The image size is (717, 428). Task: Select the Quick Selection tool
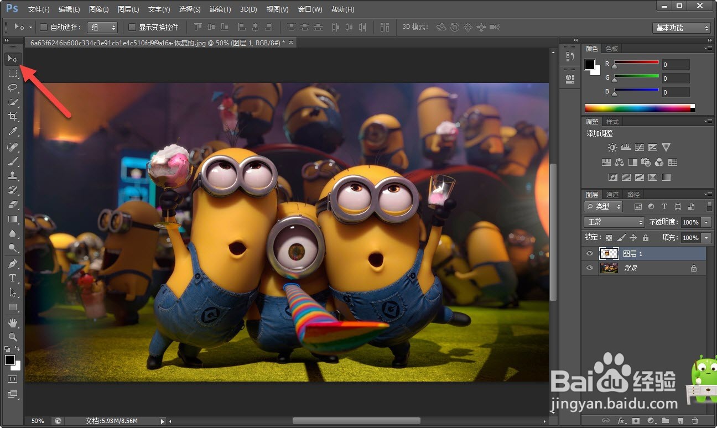coord(13,102)
